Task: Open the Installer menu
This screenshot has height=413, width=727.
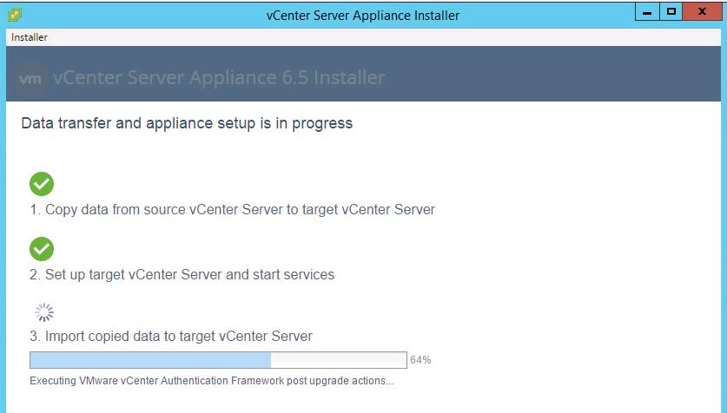Action: [30, 37]
